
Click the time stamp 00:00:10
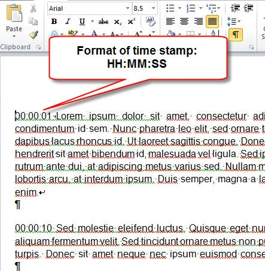33,228
